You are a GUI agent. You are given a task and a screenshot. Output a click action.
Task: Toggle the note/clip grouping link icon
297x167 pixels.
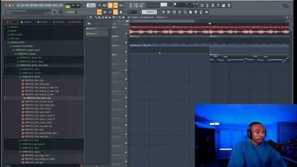116,12
